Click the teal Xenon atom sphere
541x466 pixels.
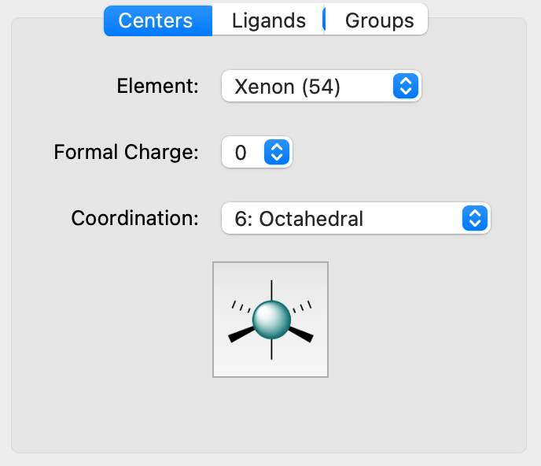[x=271, y=320]
